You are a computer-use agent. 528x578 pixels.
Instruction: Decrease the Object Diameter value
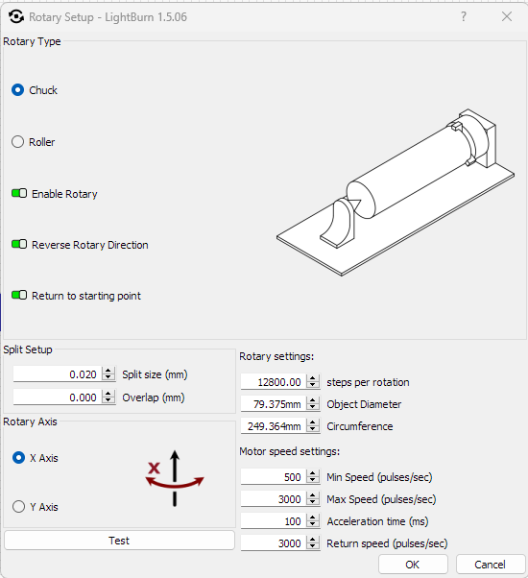[x=312, y=407]
